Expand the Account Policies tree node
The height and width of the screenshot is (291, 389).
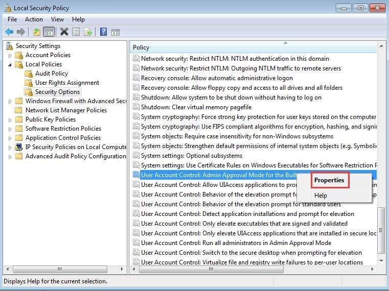[10, 56]
